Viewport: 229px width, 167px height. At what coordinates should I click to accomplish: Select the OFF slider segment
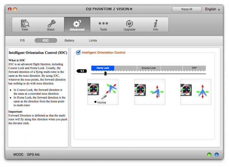(194, 68)
